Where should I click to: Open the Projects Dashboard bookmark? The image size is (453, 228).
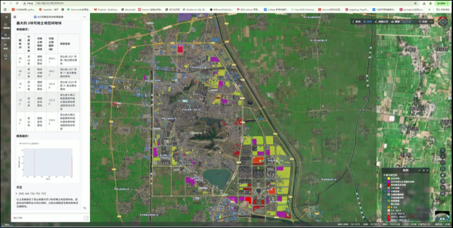(x=106, y=10)
